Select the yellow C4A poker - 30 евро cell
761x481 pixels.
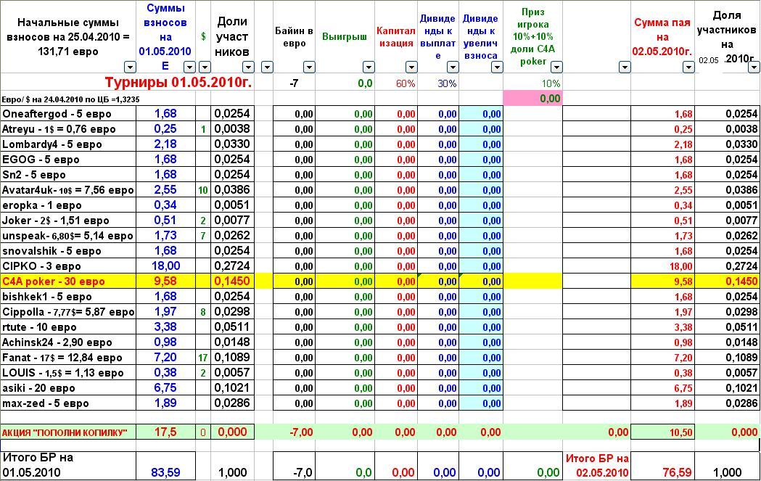point(69,281)
